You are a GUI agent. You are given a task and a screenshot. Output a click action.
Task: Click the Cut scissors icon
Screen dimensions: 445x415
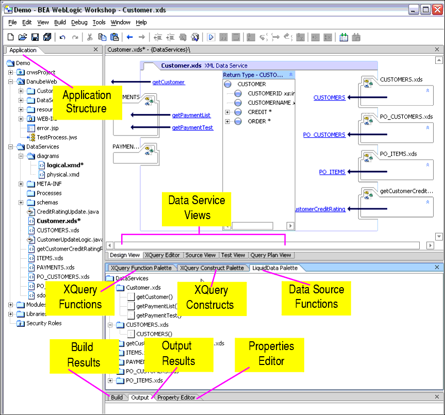pyautogui.click(x=90, y=37)
